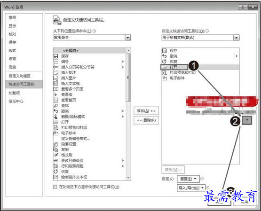Click info icon beside 重置 button
The height and width of the screenshot is (211, 261).
tap(202, 179)
